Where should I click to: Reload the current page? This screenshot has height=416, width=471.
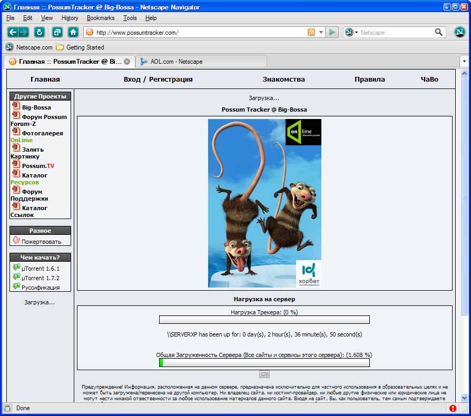40,32
